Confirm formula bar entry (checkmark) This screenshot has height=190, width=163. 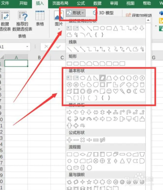coord(58,46)
